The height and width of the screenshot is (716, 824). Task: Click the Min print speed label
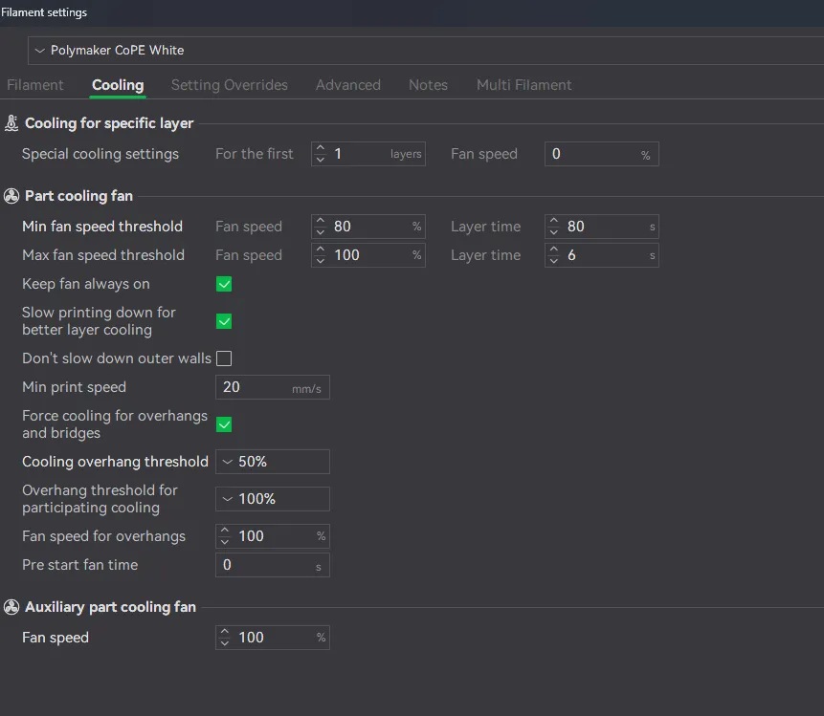coord(74,387)
